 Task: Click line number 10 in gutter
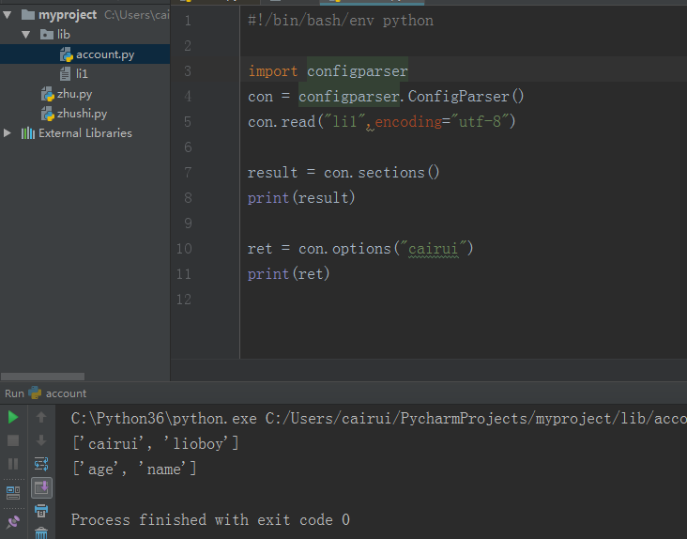point(184,249)
